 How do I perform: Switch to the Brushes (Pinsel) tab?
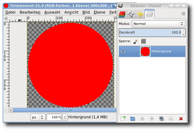point(150,14)
